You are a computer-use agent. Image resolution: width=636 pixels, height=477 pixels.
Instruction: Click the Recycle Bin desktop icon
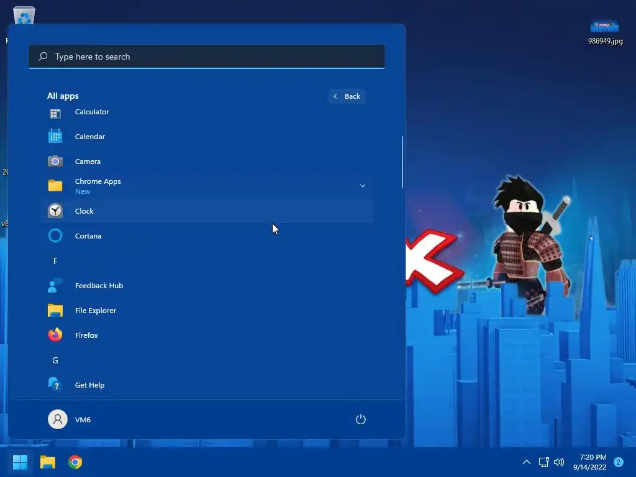tap(24, 16)
